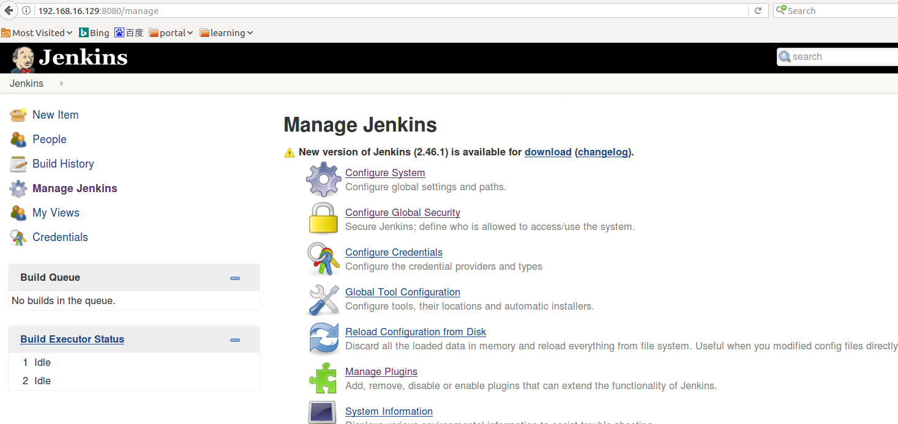Click the New Item box icon

click(x=18, y=115)
